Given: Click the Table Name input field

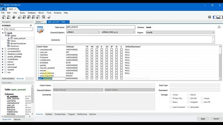Looking at the screenshot, I should click(101, 27).
